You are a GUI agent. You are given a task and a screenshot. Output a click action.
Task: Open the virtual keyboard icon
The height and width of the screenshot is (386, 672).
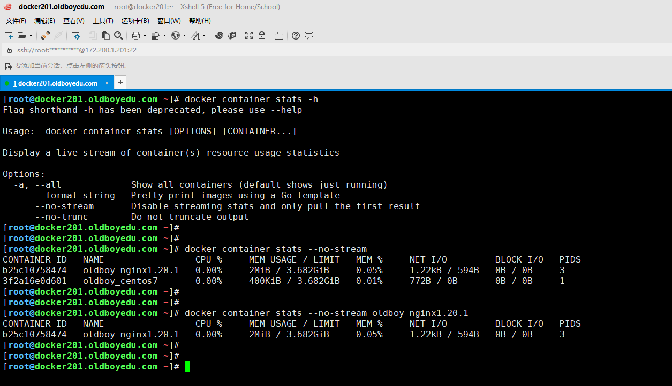click(278, 35)
